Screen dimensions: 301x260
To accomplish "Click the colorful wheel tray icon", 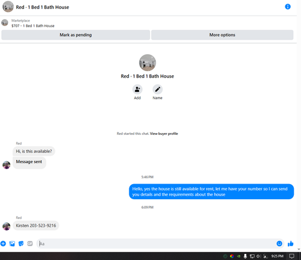I will 232,256.
